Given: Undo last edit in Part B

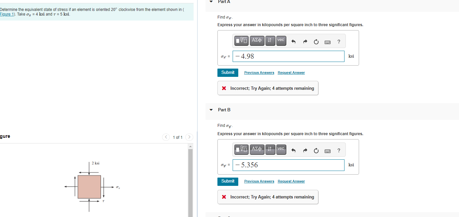Looking at the screenshot, I should [x=293, y=150].
